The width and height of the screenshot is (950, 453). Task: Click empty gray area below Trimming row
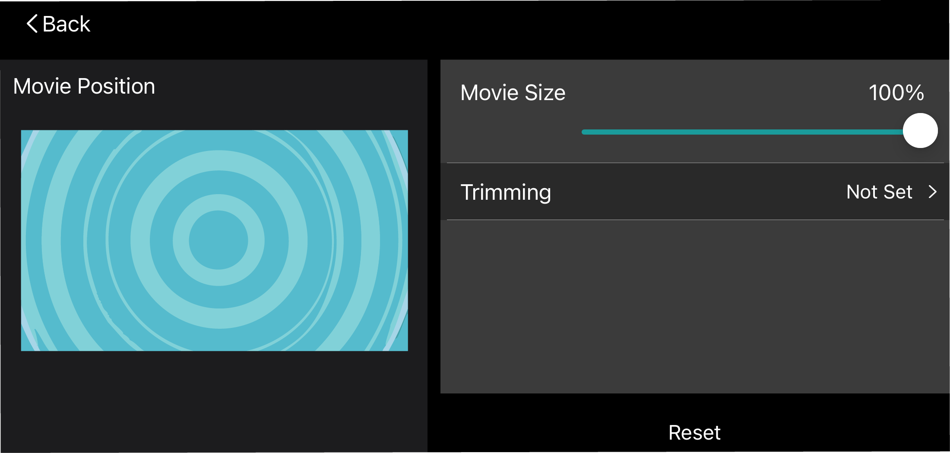coord(694,306)
